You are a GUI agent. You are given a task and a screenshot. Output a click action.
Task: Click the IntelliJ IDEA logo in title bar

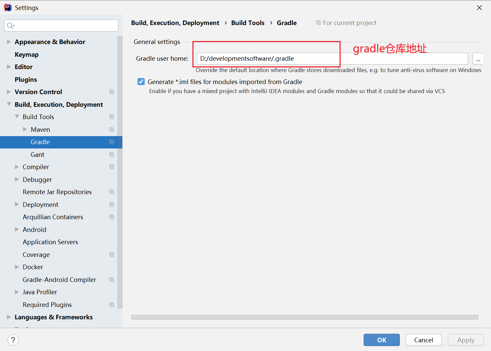click(x=7, y=7)
